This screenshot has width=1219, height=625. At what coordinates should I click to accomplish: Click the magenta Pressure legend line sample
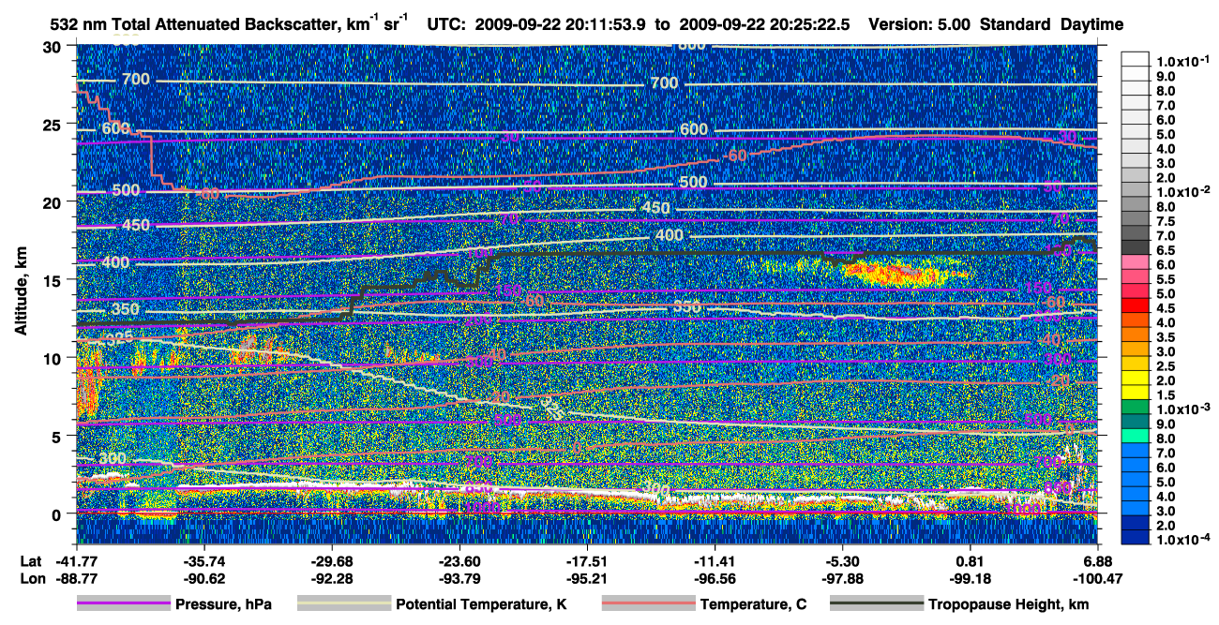(x=123, y=604)
